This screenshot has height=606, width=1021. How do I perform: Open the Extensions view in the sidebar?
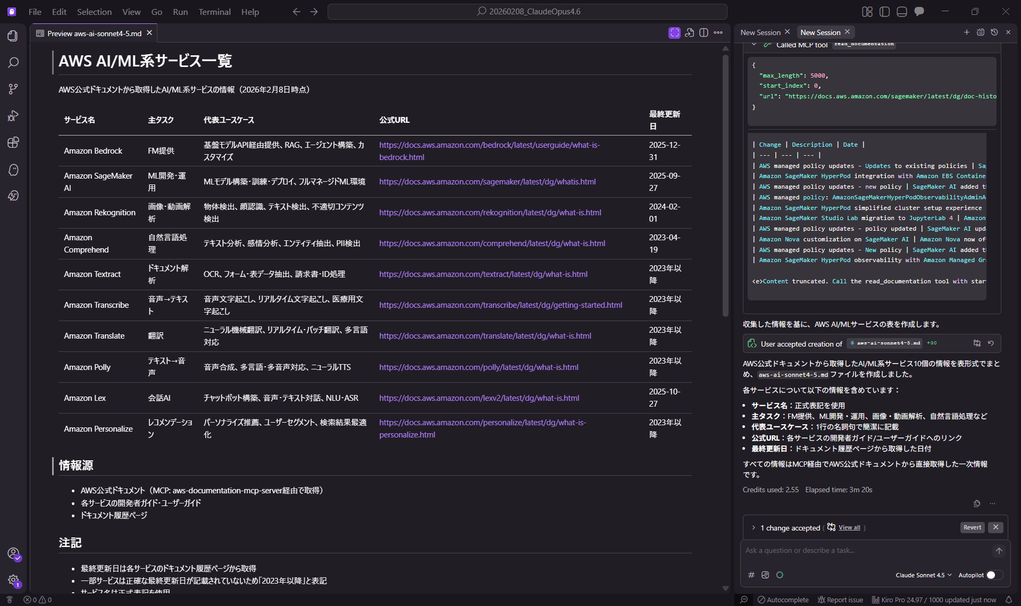pyautogui.click(x=13, y=142)
